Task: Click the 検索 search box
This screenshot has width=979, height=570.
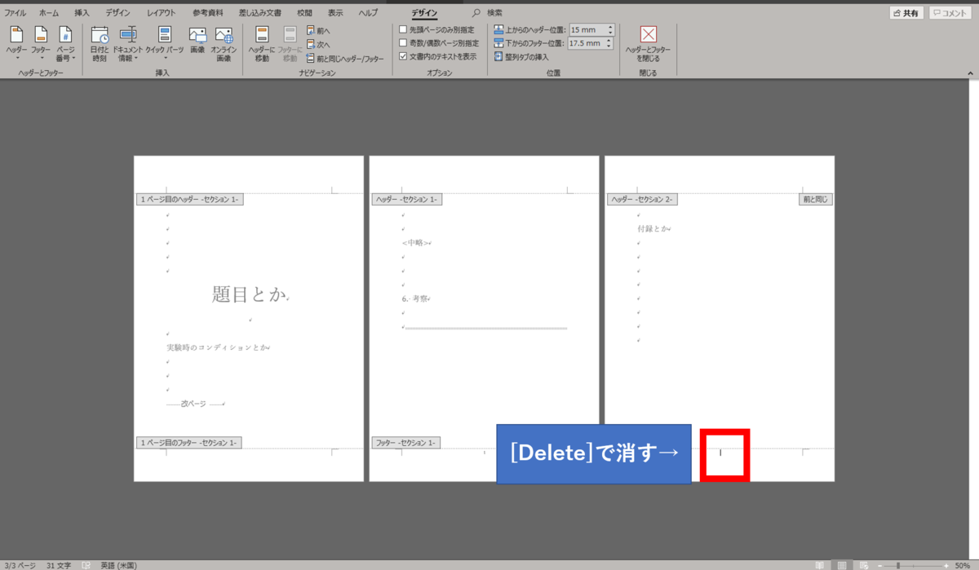Action: click(494, 12)
